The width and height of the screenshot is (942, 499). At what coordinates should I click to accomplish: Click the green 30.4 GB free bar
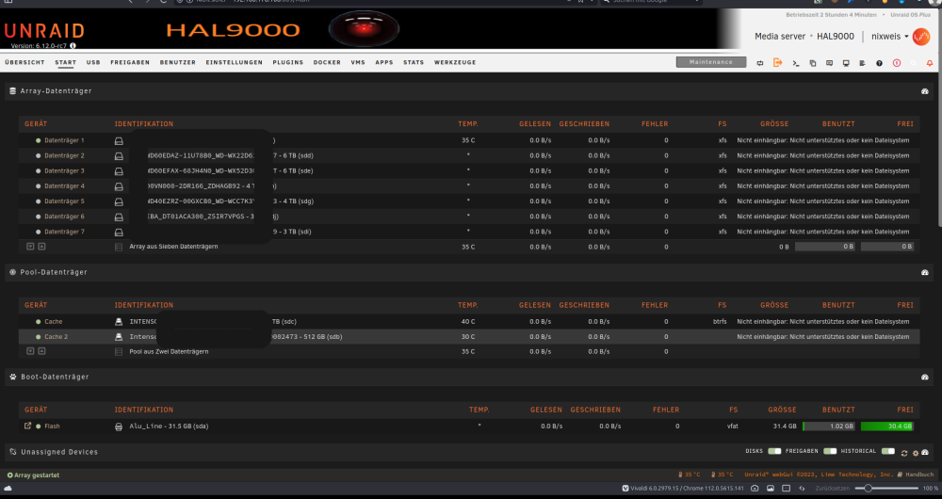pos(887,427)
